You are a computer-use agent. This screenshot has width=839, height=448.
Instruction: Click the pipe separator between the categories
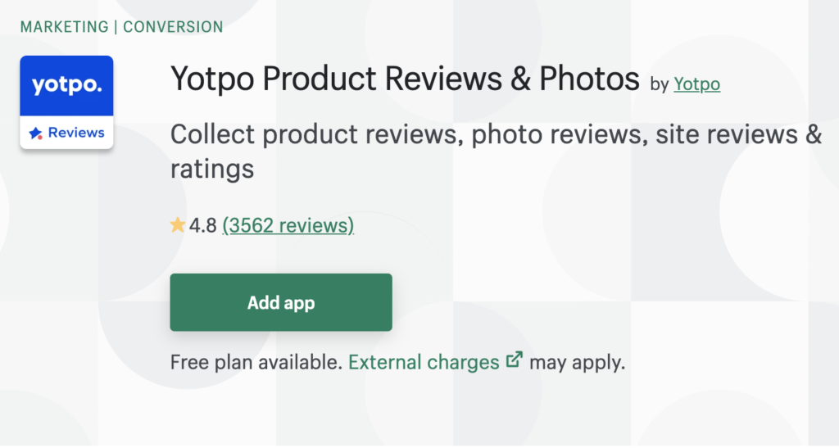pos(116,27)
